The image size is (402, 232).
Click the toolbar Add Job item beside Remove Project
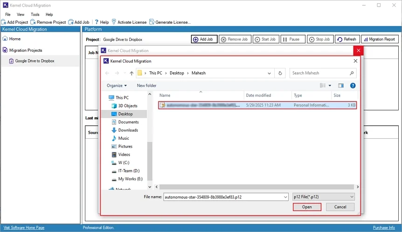(x=79, y=22)
